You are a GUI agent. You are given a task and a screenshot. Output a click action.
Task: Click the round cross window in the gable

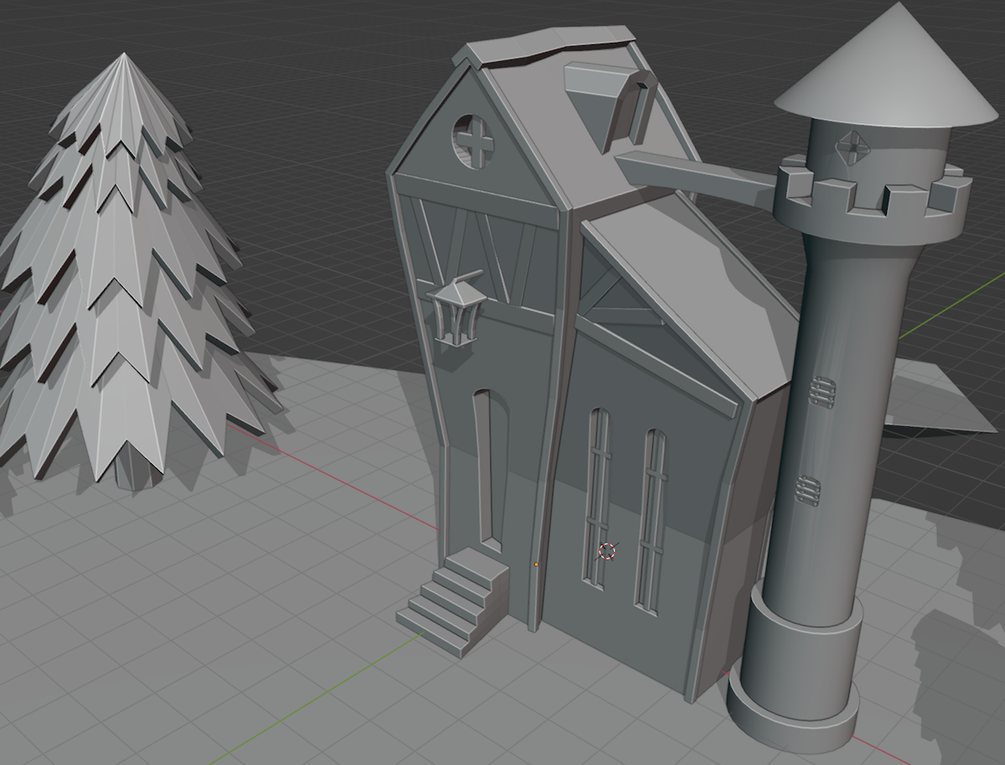pos(474,142)
